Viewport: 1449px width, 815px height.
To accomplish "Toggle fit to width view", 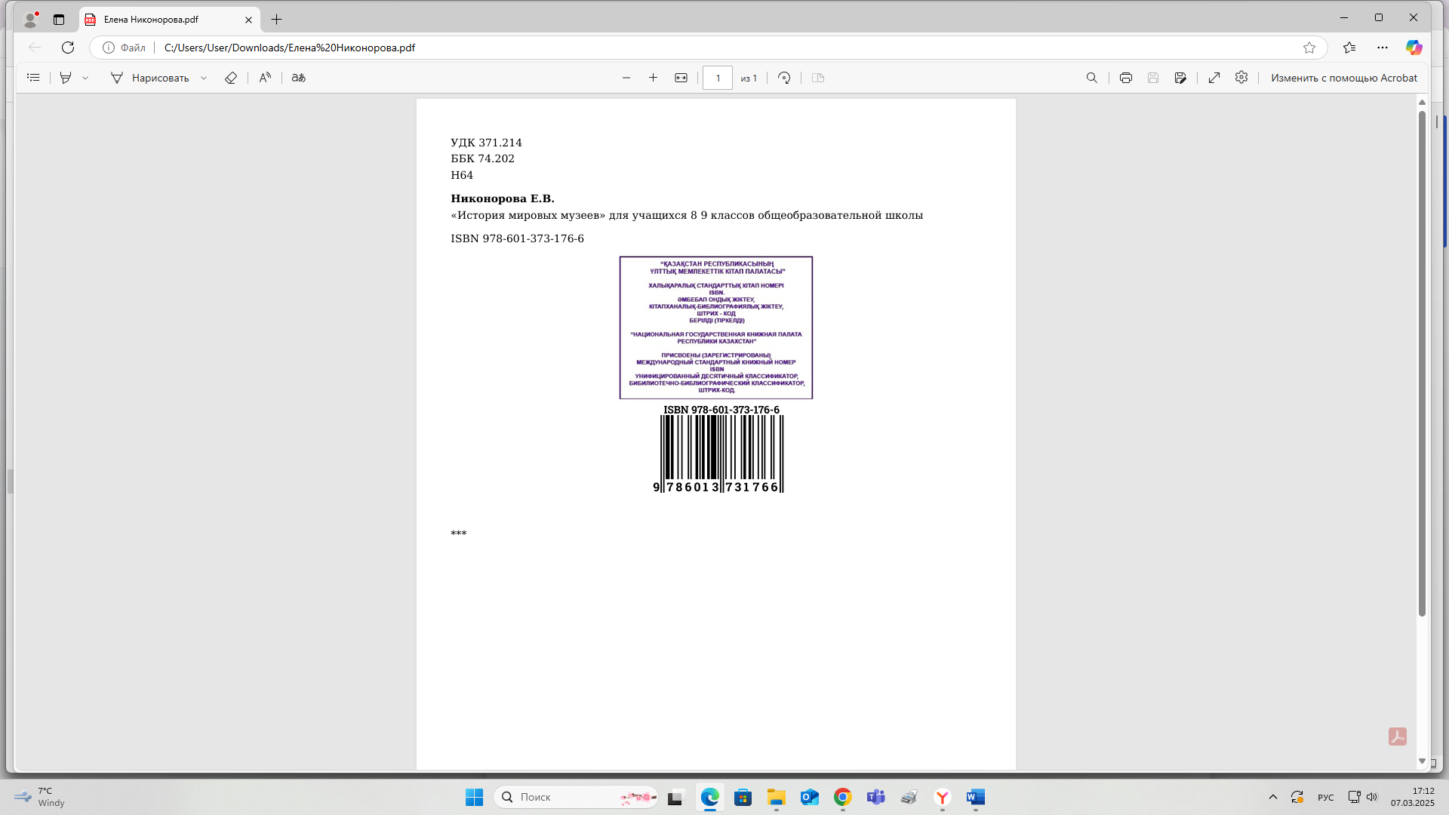I will tap(681, 78).
